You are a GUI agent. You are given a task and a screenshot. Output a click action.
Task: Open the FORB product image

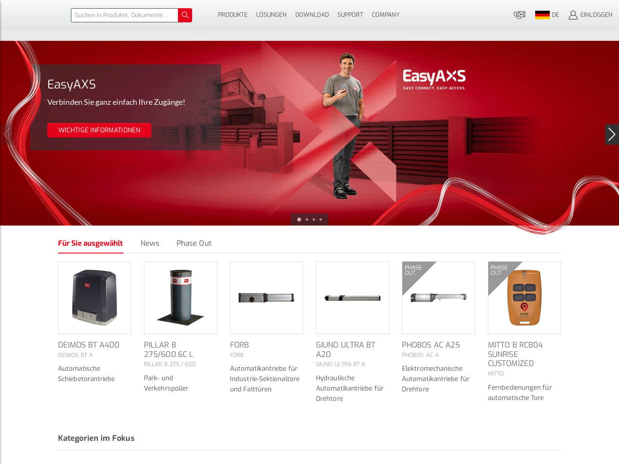(x=267, y=298)
